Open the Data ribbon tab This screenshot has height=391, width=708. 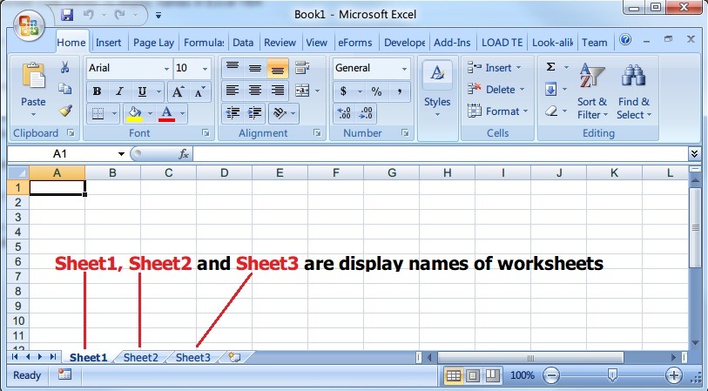[x=243, y=43]
